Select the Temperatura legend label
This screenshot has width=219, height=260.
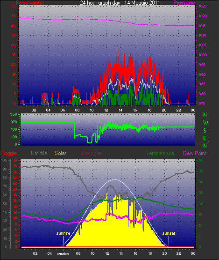click(x=160, y=153)
